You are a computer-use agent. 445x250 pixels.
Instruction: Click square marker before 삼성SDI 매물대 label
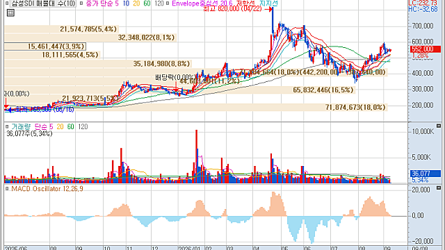point(7,3)
